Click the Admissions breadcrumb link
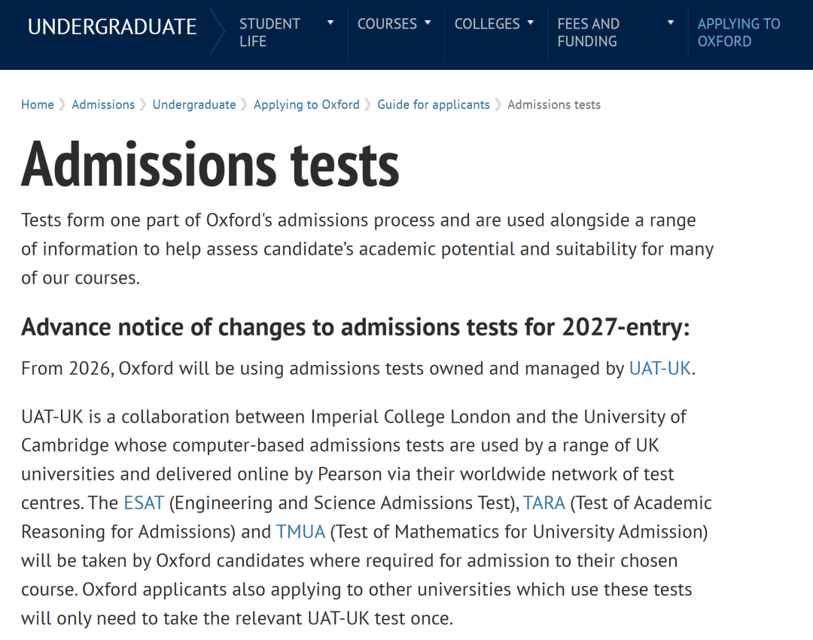The width and height of the screenshot is (813, 640). click(x=103, y=105)
